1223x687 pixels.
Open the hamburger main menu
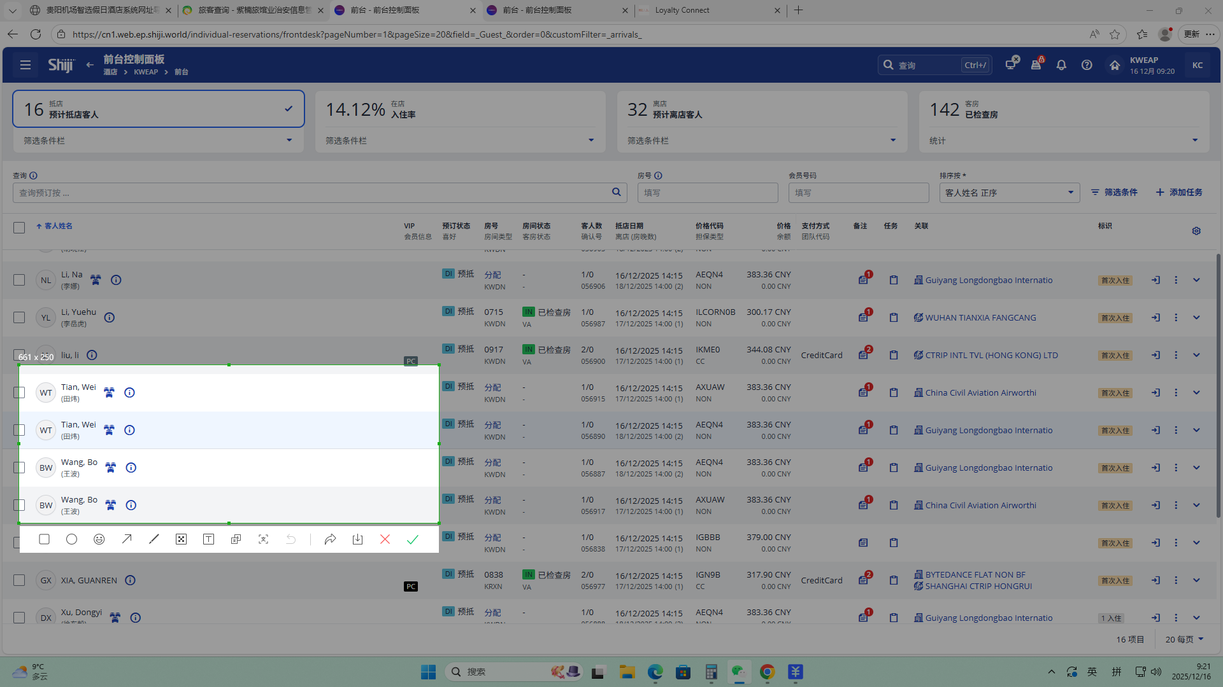[25, 65]
